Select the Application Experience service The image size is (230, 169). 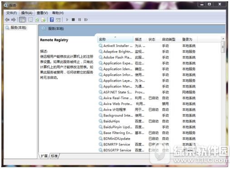(147, 63)
